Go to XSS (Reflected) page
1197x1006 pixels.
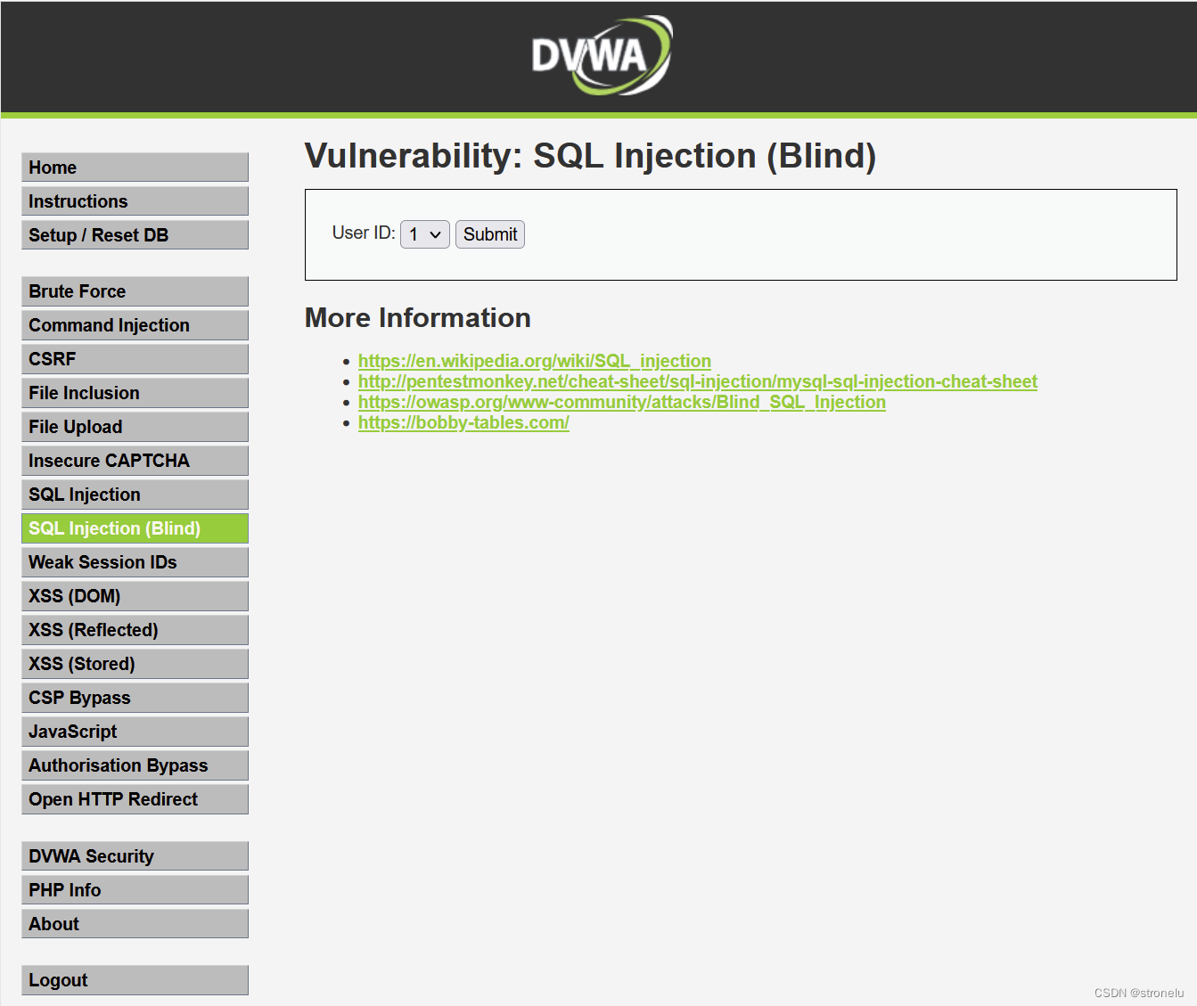(x=135, y=630)
